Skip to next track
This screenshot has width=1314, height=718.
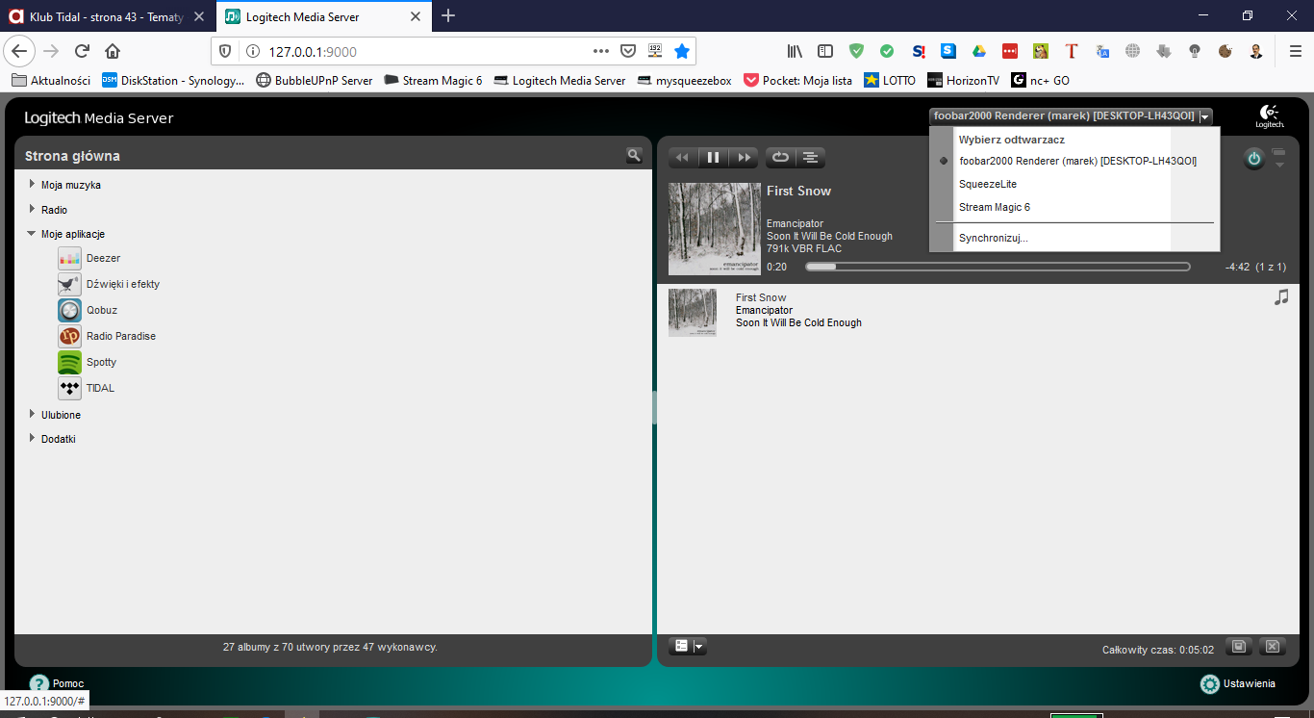744,158
